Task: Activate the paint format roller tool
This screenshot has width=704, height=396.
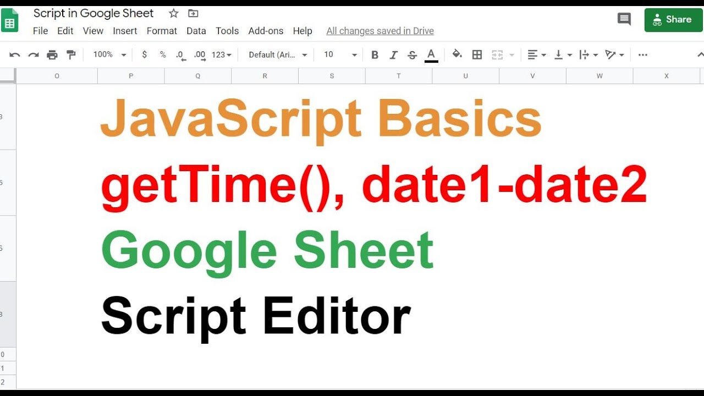Action: [x=71, y=54]
